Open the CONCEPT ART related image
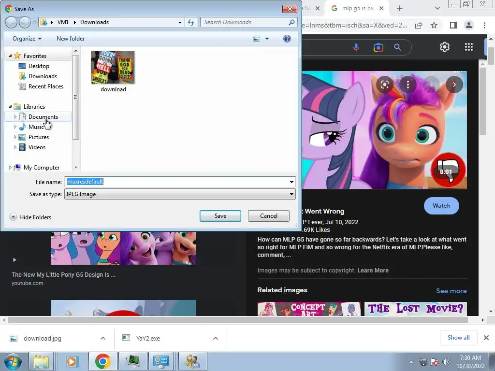Image resolution: width=495 pixels, height=371 pixels. [309, 309]
